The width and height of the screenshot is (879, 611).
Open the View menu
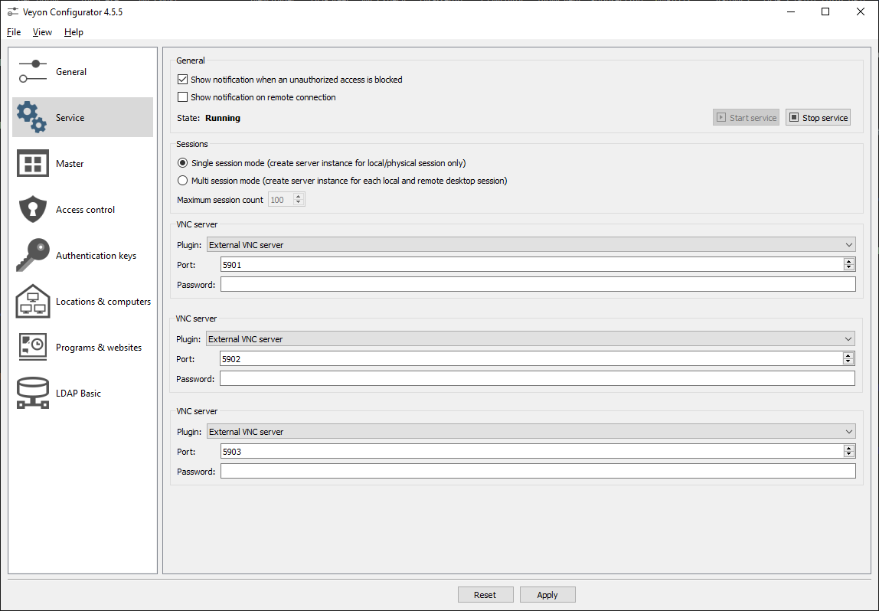point(42,32)
